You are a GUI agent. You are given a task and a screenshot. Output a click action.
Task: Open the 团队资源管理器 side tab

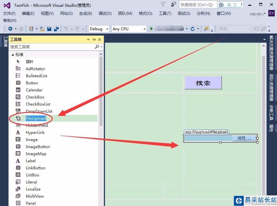pyautogui.click(x=271, y=87)
